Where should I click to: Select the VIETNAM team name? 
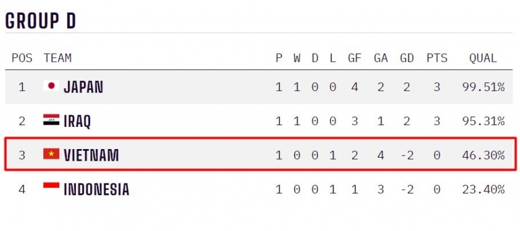tap(91, 155)
